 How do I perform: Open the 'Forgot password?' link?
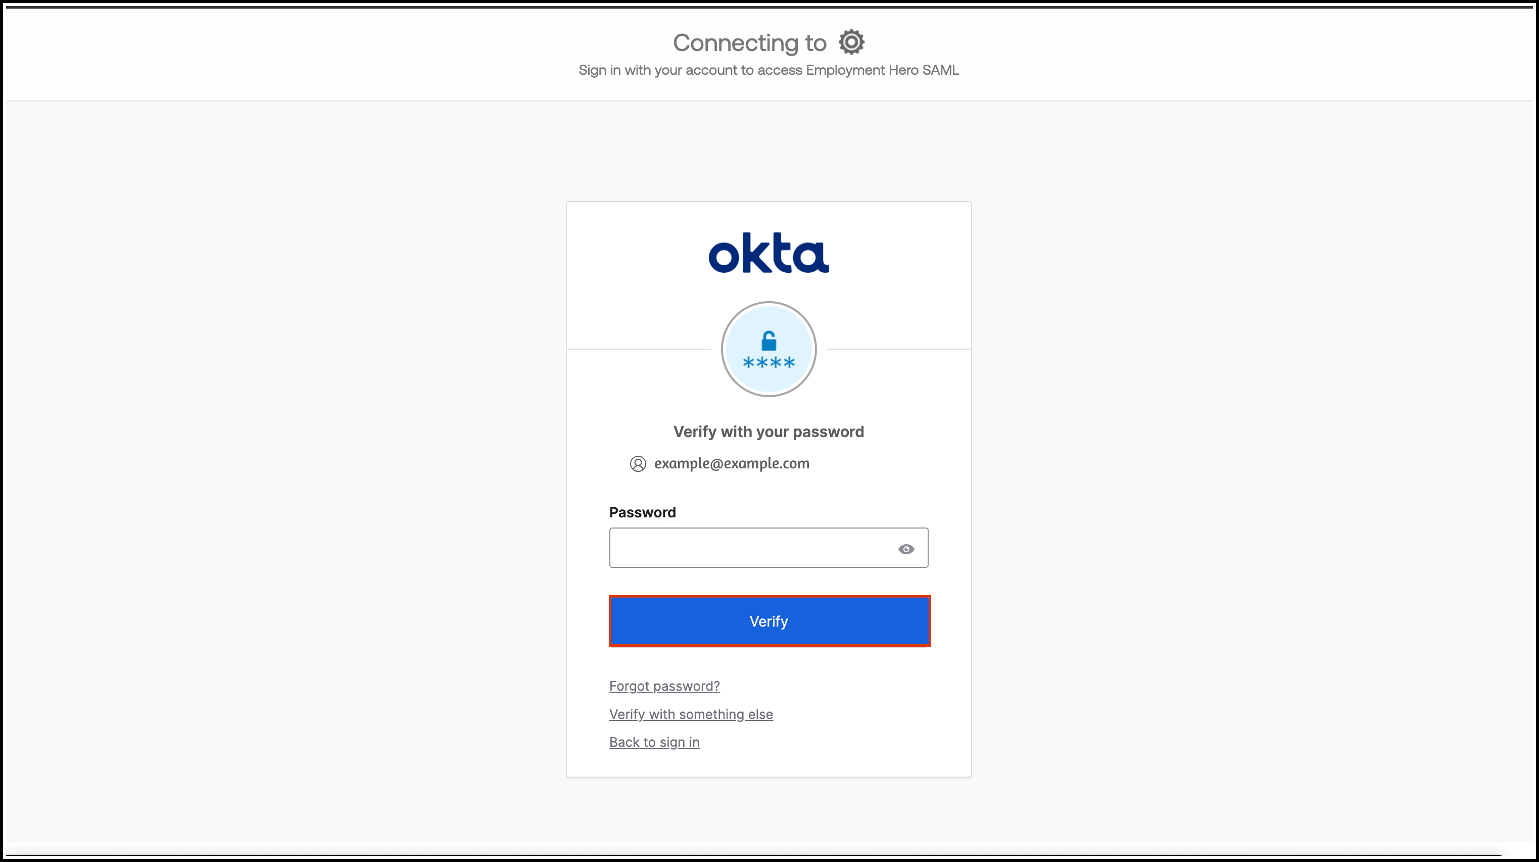(x=664, y=686)
